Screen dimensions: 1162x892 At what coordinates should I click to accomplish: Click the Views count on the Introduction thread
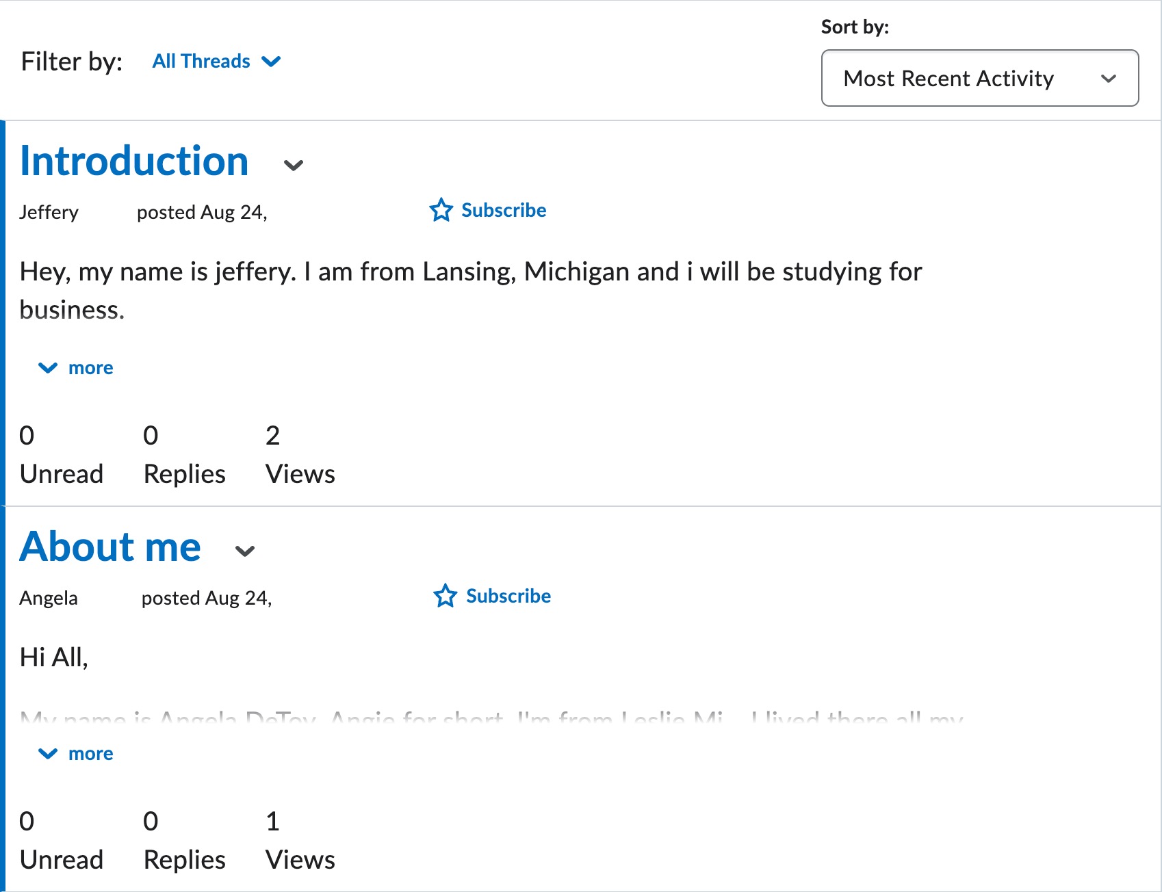[300, 455]
